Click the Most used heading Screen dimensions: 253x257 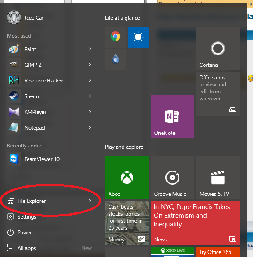pyautogui.click(x=19, y=36)
